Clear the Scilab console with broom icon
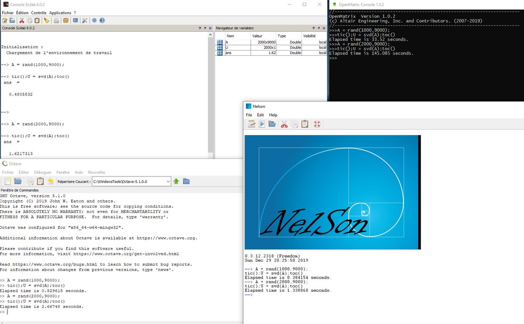This screenshot has height=324, width=524. pyautogui.click(x=46, y=20)
